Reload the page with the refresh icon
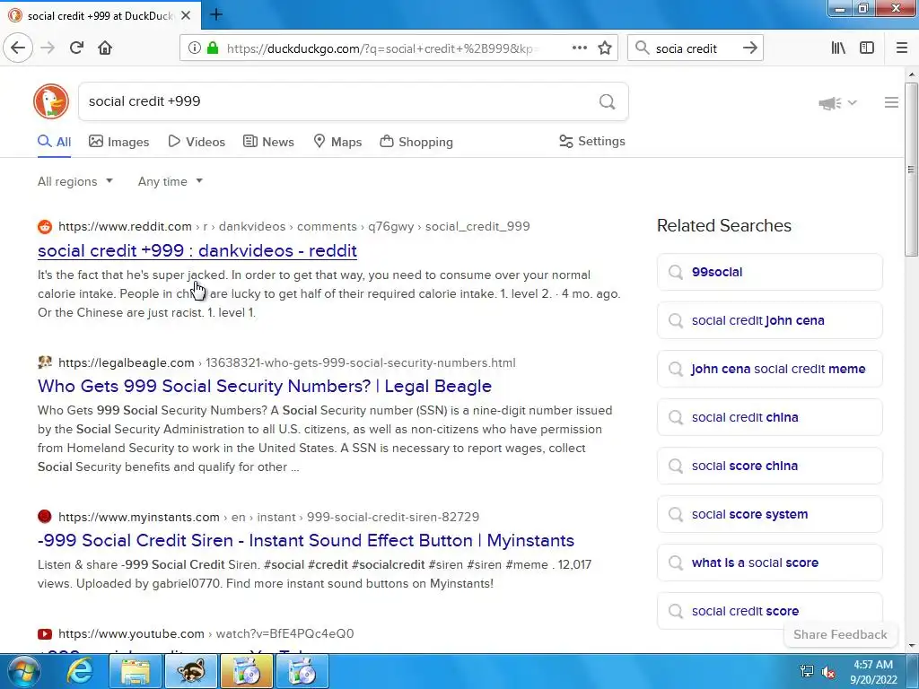 [x=76, y=48]
